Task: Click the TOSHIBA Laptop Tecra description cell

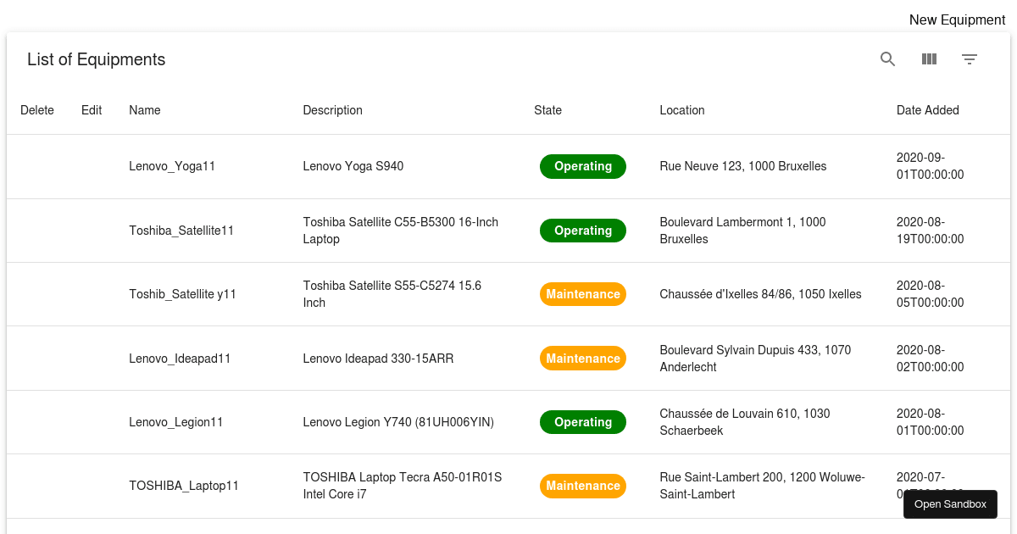Action: click(x=403, y=486)
